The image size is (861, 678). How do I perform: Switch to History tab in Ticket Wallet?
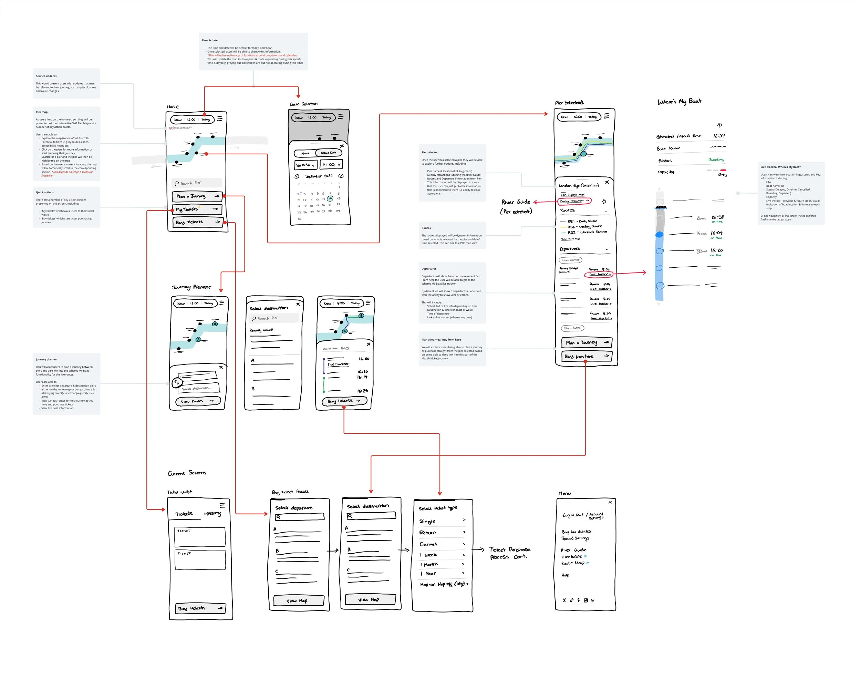212,514
